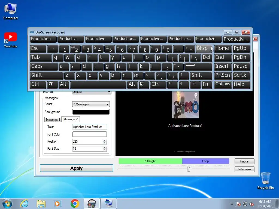Viewport: 279px width, 209px height.
Task: Click the Bksp key
Action: pos(204,49)
